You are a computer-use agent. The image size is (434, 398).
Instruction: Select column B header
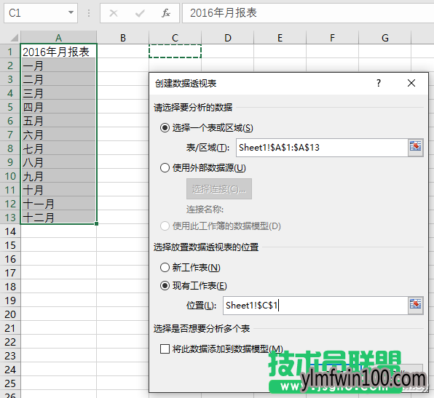(122, 37)
